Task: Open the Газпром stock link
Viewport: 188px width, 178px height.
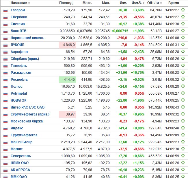Action: 18,10
